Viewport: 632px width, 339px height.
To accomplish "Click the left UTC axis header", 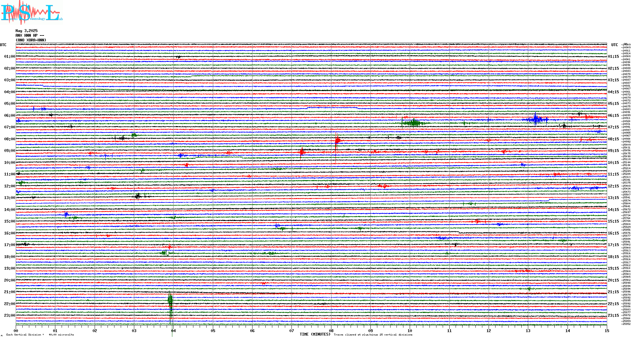I will (3, 45).
